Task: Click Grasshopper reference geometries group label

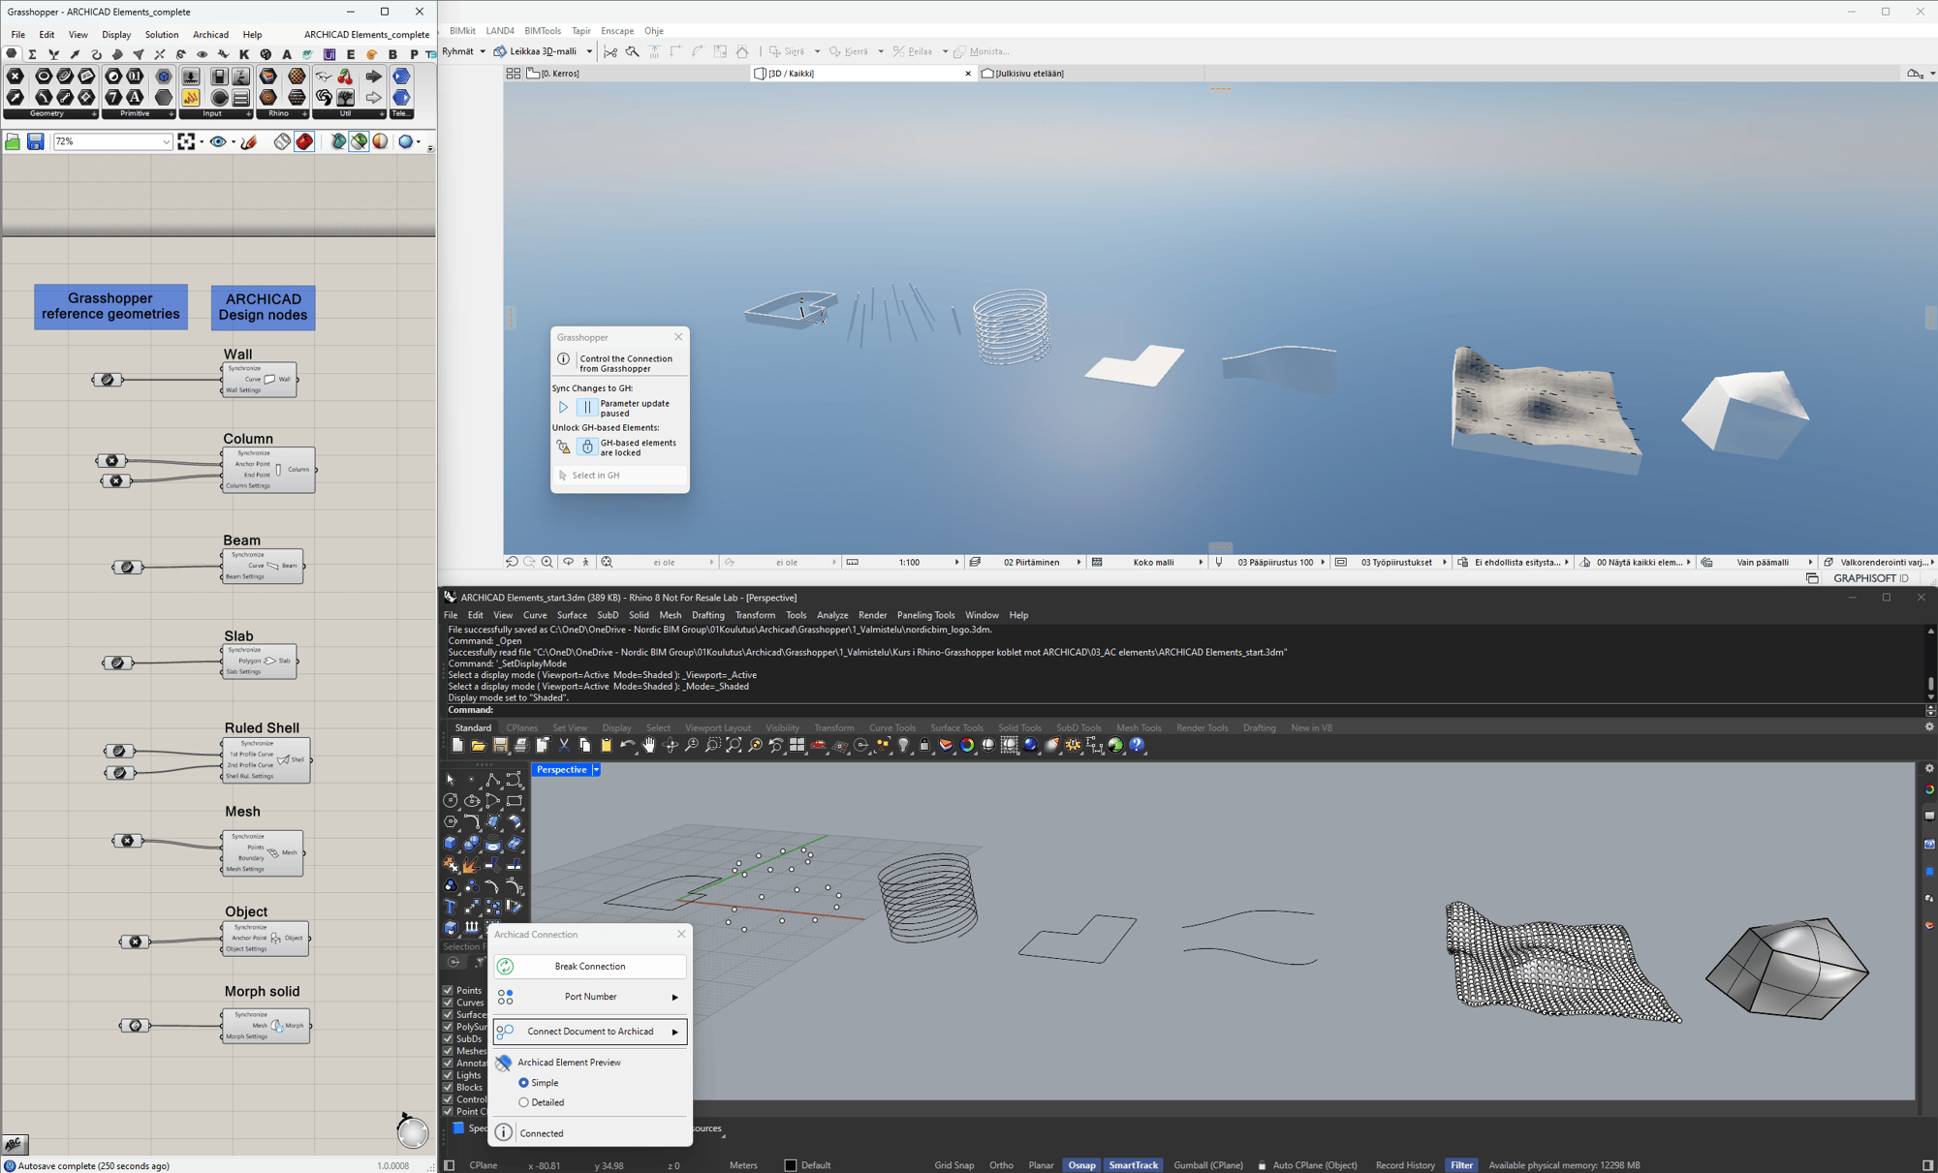Action: click(110, 307)
